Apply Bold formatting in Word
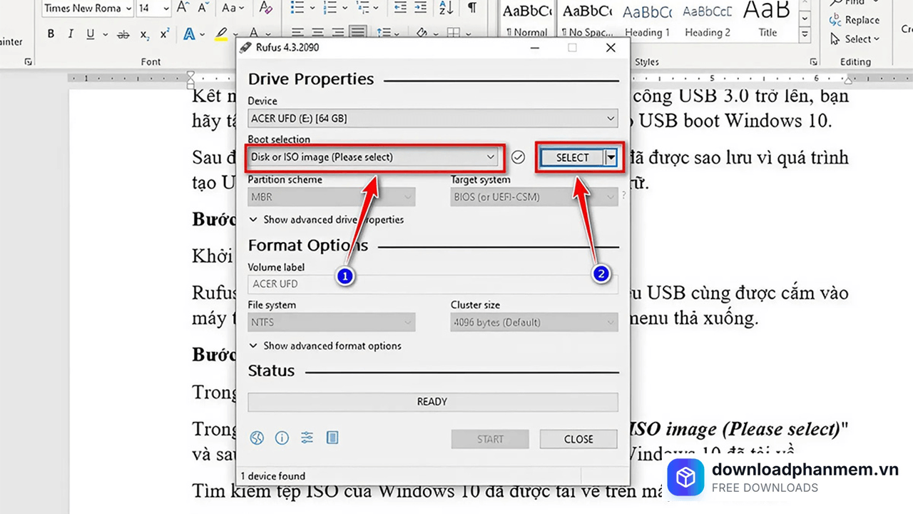The width and height of the screenshot is (913, 514). click(51, 34)
